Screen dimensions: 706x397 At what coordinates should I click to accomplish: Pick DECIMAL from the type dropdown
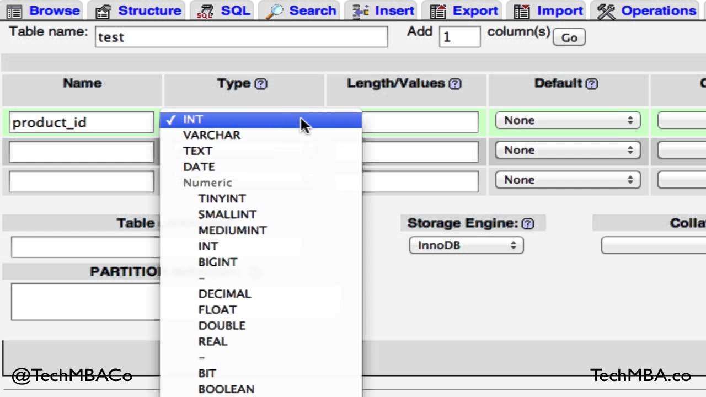pyautogui.click(x=224, y=294)
